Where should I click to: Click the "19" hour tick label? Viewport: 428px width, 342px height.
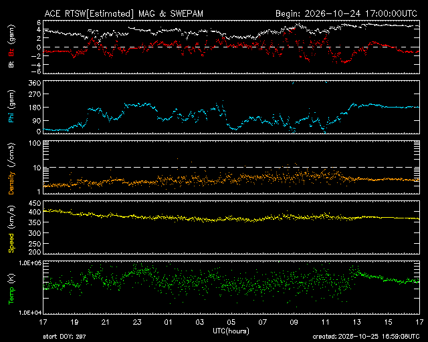coord(74,322)
